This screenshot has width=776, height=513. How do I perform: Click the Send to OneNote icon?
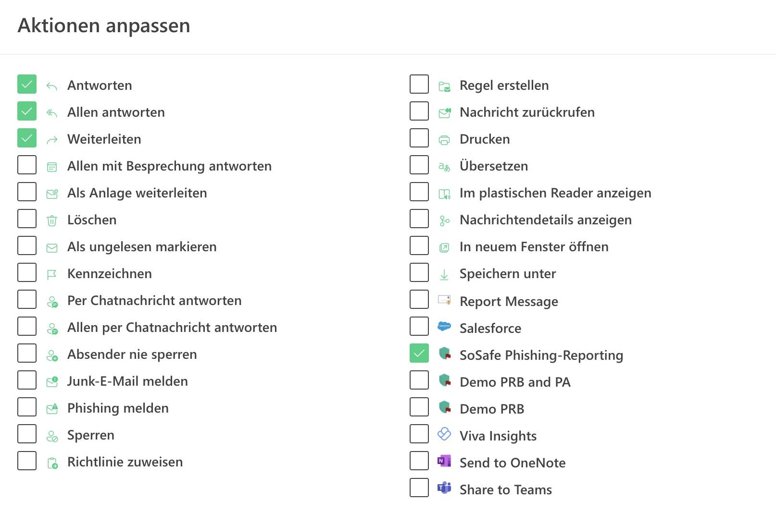(444, 461)
